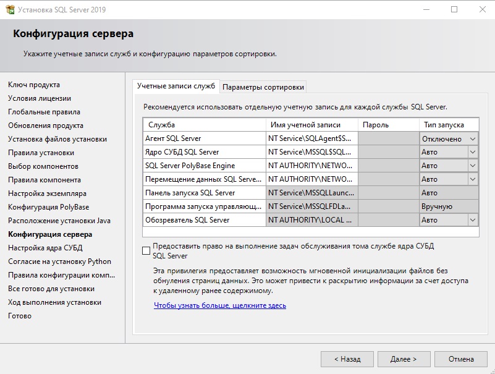Click the Назад button
The height and width of the screenshot is (374, 495).
point(347,359)
